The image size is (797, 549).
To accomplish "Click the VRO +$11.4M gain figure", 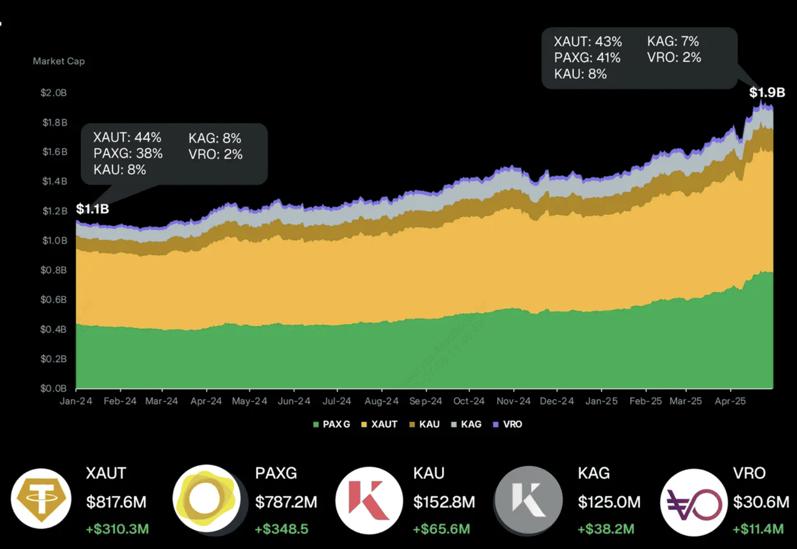I will click(x=758, y=529).
